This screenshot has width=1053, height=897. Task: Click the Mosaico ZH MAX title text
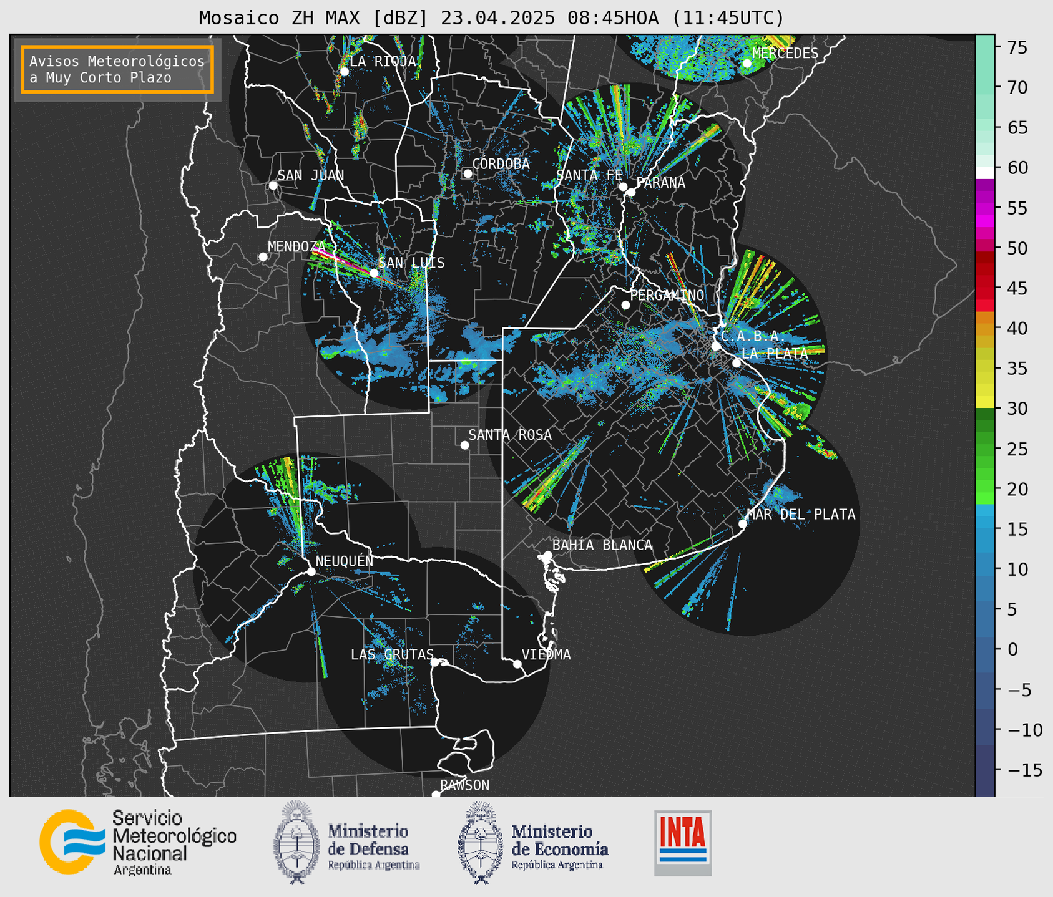click(x=491, y=18)
